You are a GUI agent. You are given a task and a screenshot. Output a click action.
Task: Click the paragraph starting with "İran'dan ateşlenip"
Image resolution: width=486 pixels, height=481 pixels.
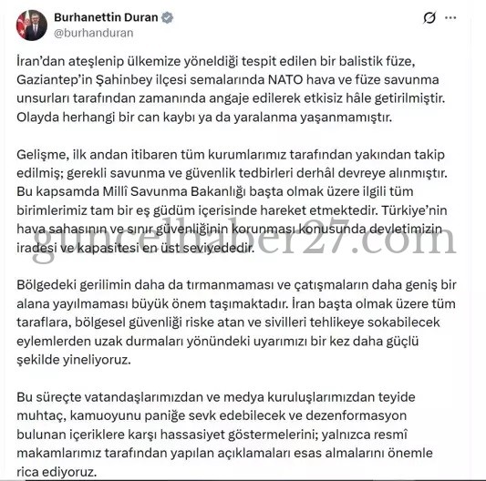coord(232,89)
